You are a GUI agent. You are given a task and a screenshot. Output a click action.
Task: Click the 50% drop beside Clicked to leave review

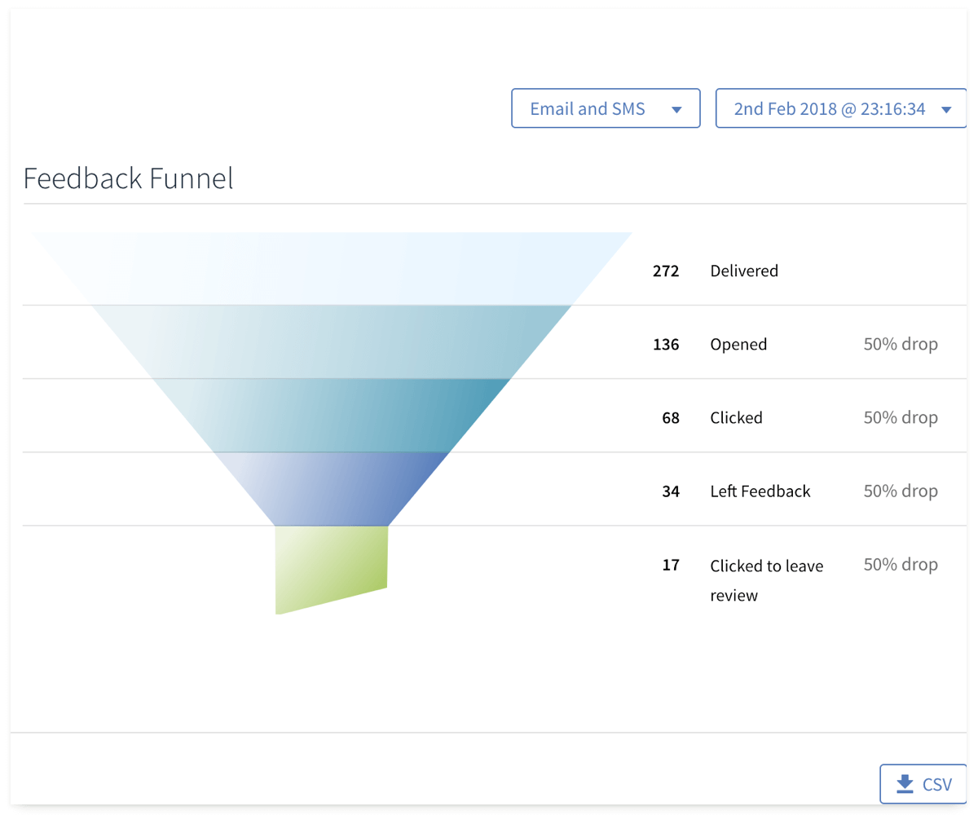click(x=901, y=564)
